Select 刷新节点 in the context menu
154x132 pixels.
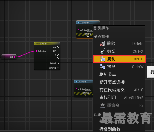pos(119,74)
